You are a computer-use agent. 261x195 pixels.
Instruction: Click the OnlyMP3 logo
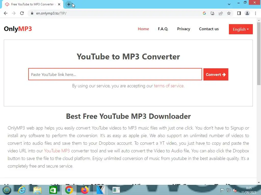pyautogui.click(x=18, y=29)
